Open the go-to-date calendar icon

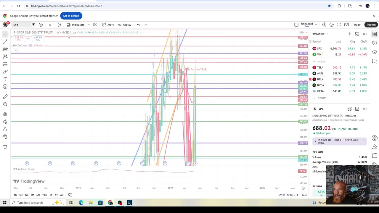[70, 195]
